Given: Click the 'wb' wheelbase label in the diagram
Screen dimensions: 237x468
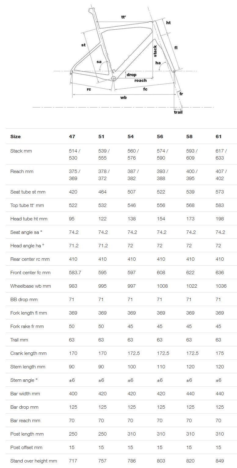Looking at the screenshot, I should click(123, 98).
